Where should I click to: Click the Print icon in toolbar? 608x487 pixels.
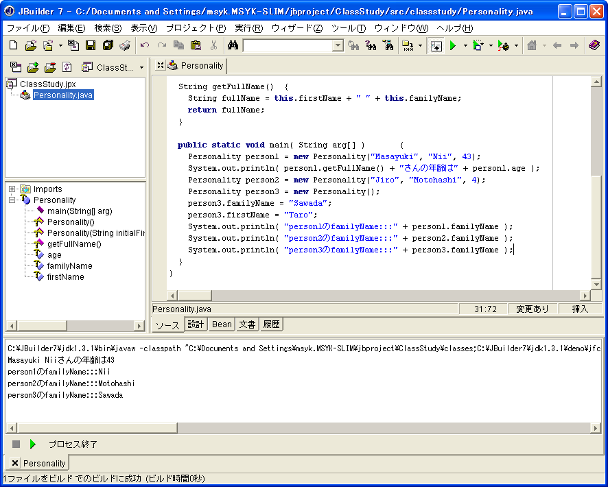point(124,45)
